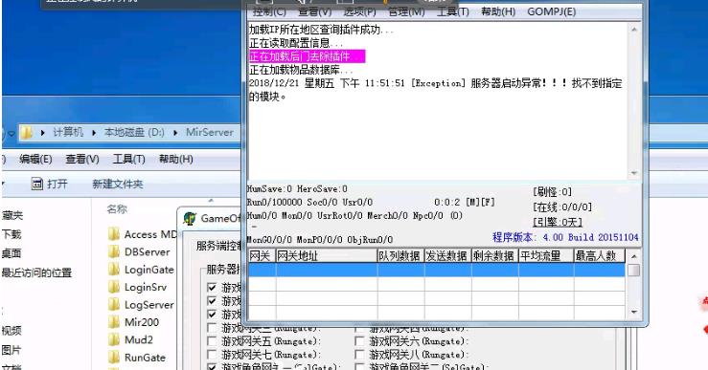The width and height of the screenshot is (708, 370).
Task: Open 下载 in the Explorer sidebar
Action: [11, 234]
